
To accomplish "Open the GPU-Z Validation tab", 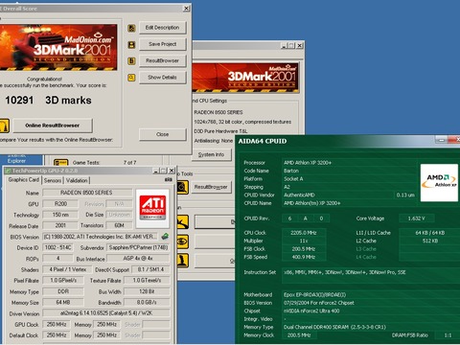I will tap(77, 180).
